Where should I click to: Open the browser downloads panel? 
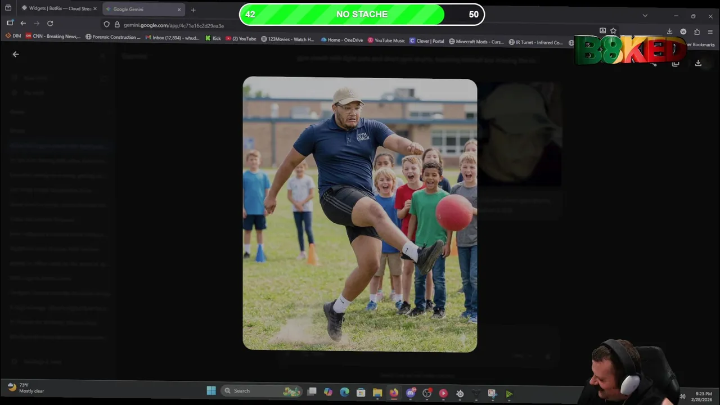pyautogui.click(x=669, y=32)
